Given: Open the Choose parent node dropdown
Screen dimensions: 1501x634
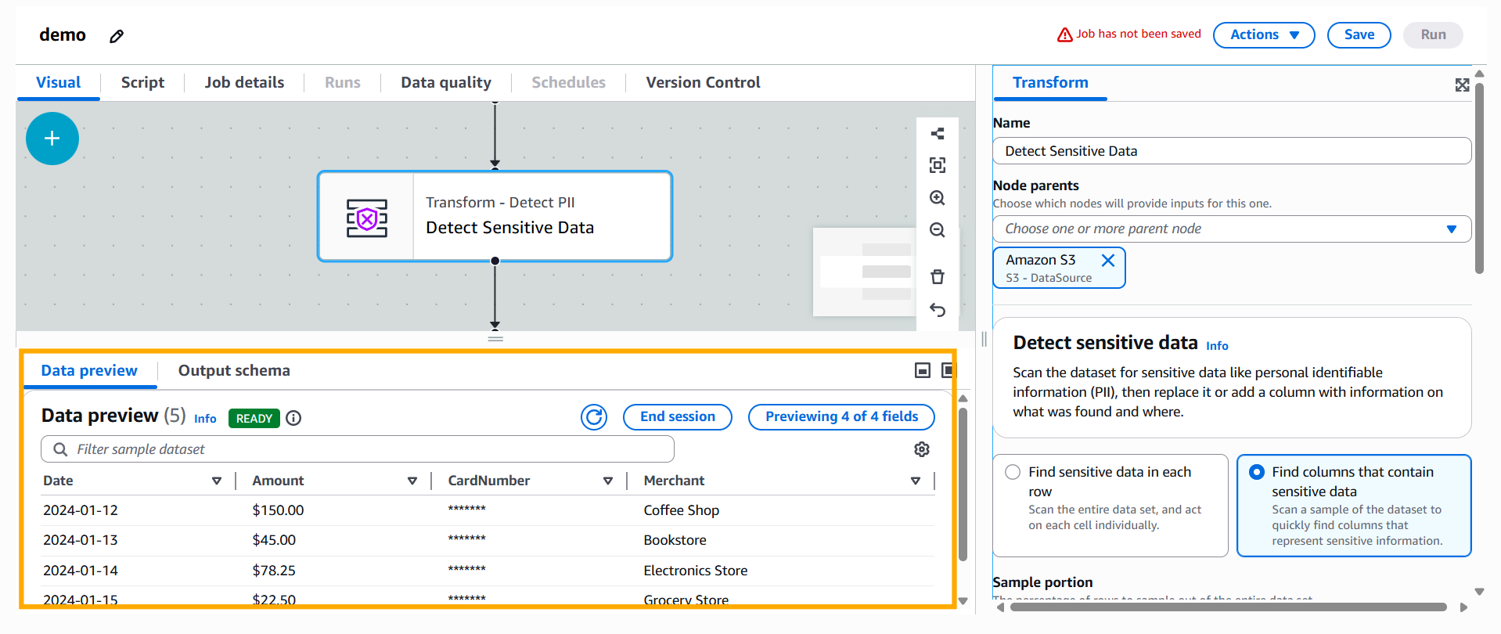Looking at the screenshot, I should (x=1232, y=229).
